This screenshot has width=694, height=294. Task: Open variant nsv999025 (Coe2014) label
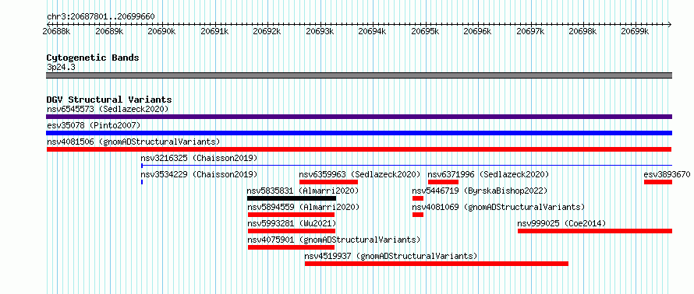(561, 223)
